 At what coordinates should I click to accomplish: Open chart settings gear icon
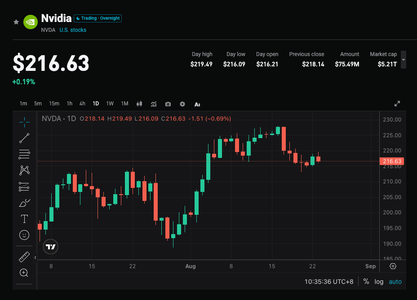click(182, 104)
